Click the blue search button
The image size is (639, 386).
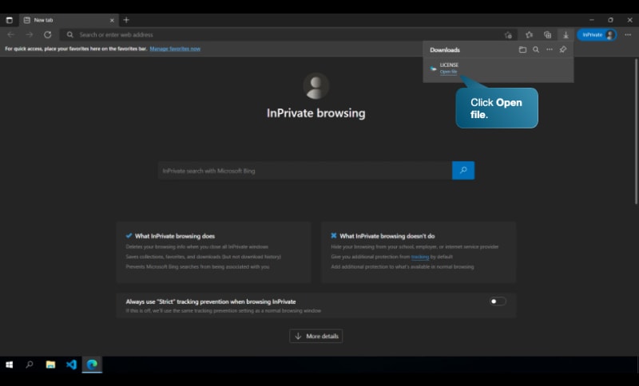[x=463, y=171]
